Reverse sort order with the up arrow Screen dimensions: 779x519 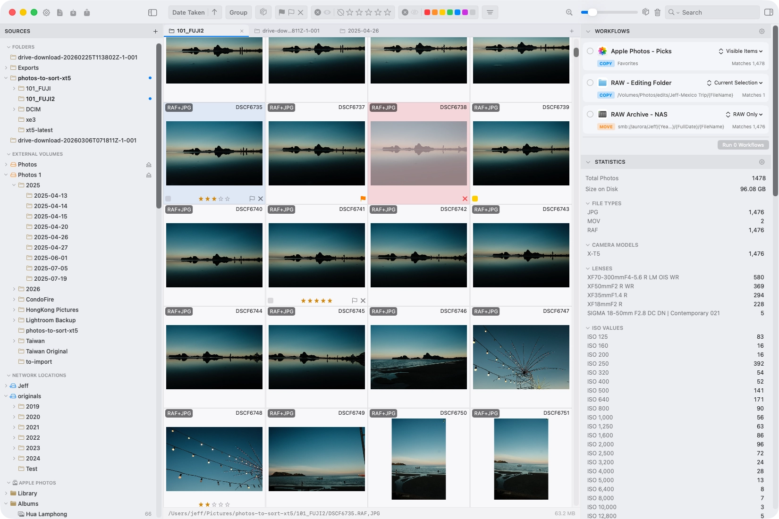click(214, 12)
